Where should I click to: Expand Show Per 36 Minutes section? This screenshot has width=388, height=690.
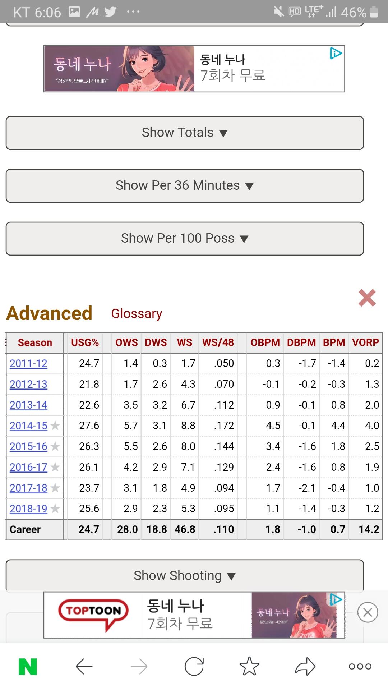click(x=185, y=185)
